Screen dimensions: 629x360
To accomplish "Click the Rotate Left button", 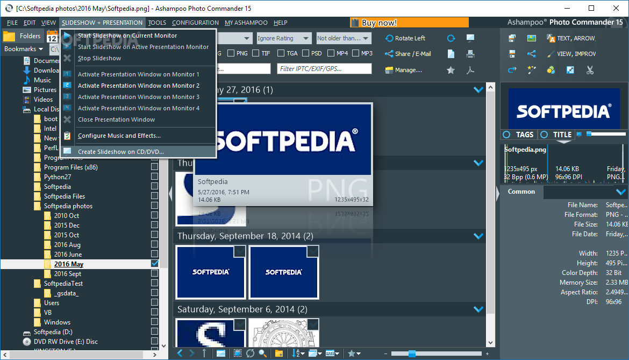I will [x=405, y=38].
